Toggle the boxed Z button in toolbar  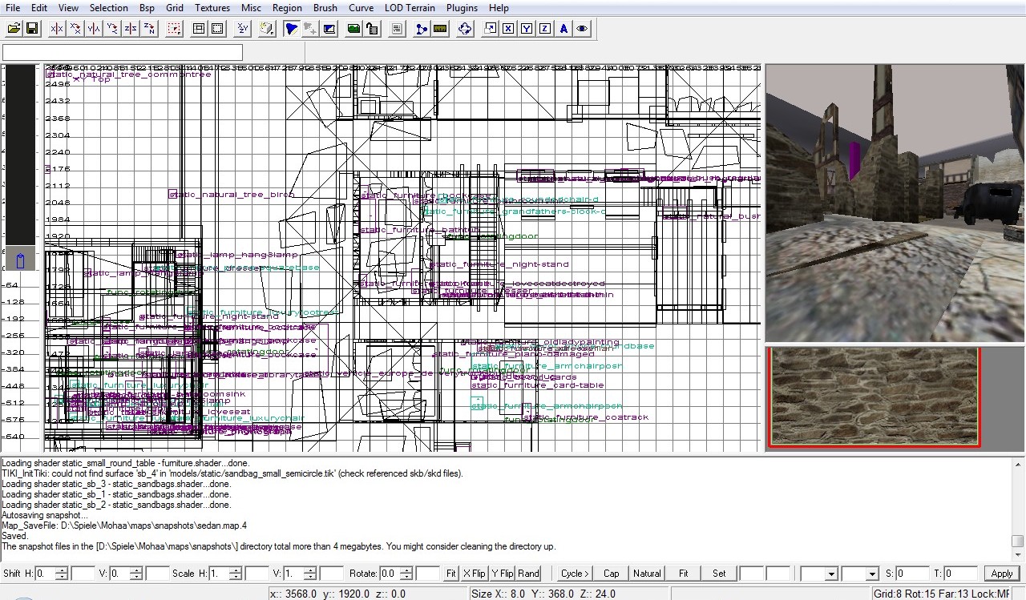[545, 29]
